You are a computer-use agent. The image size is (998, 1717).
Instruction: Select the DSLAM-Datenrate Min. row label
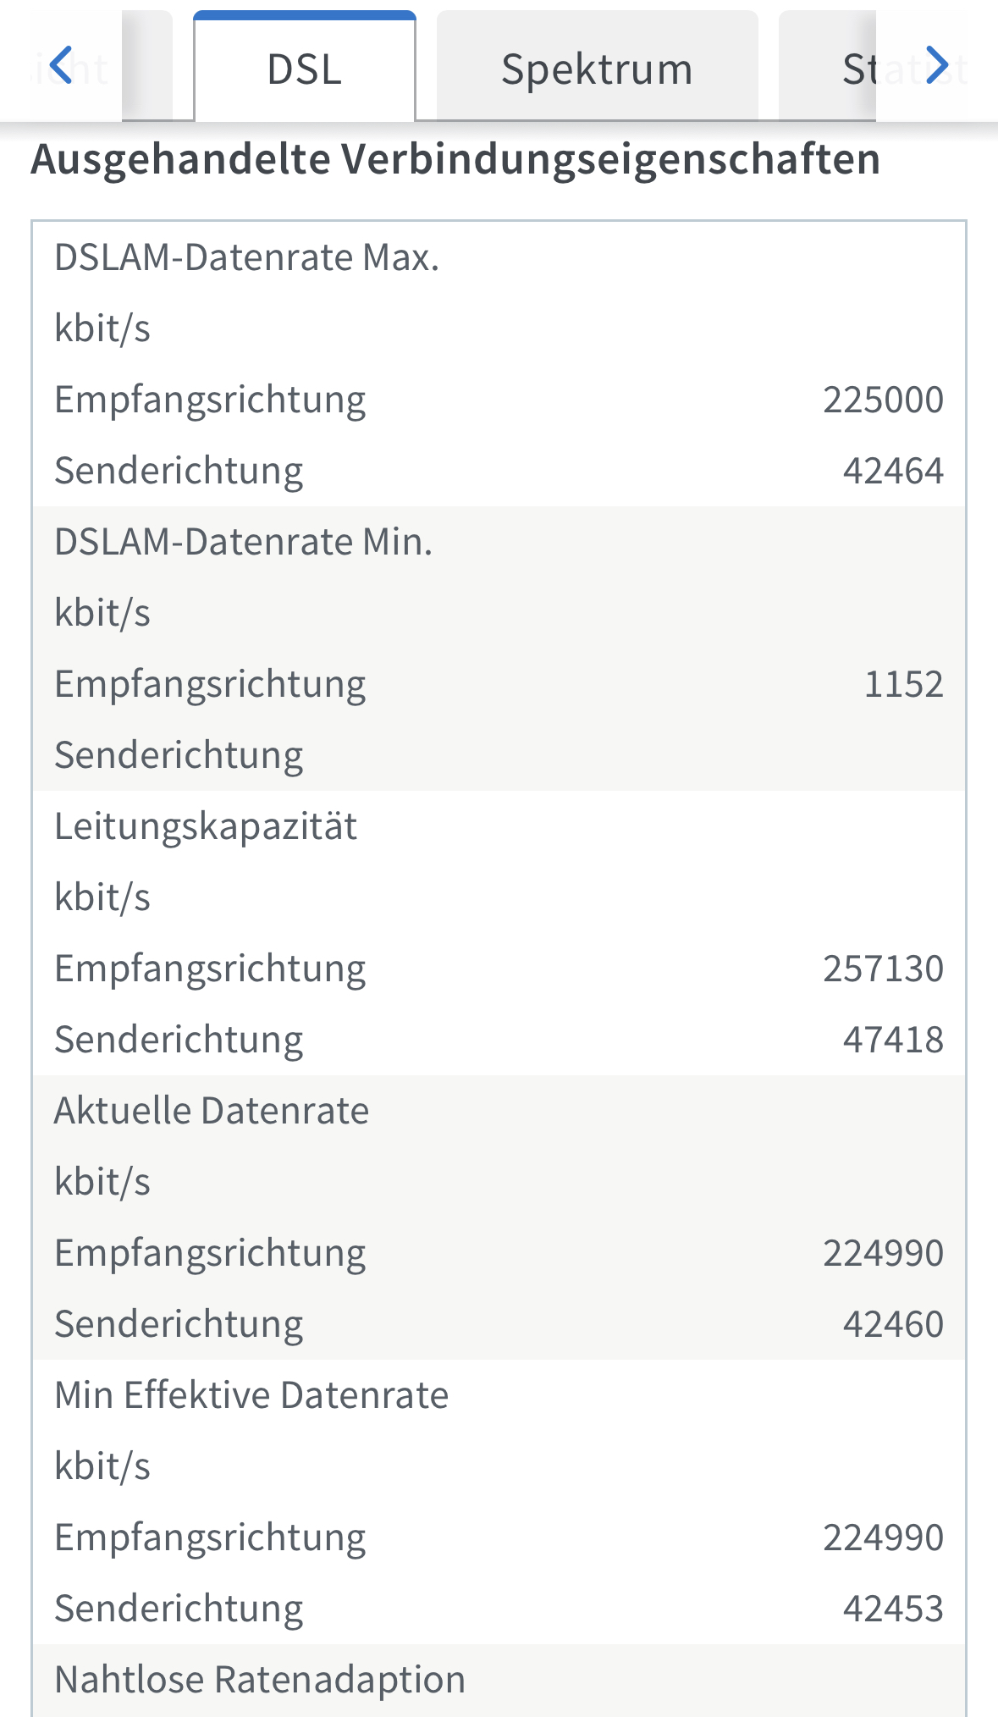[243, 542]
